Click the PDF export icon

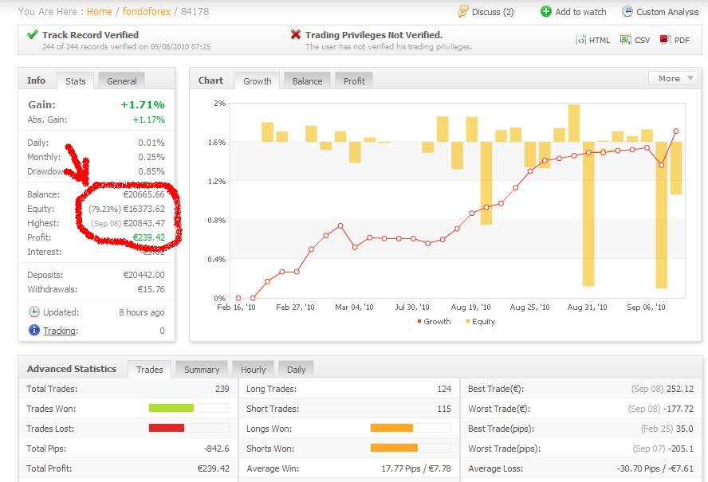pos(665,40)
